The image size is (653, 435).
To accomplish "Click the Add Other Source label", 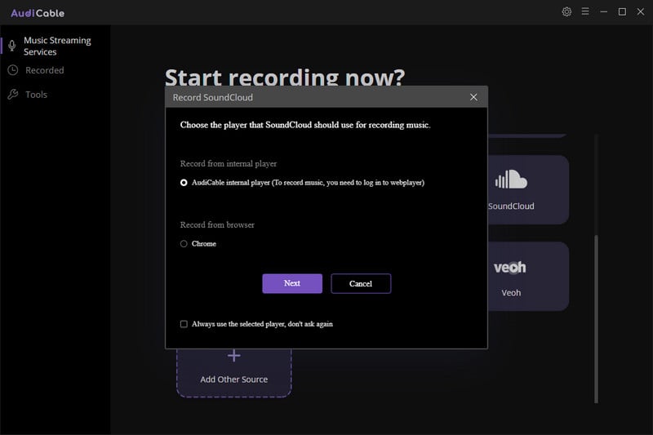I will point(234,380).
